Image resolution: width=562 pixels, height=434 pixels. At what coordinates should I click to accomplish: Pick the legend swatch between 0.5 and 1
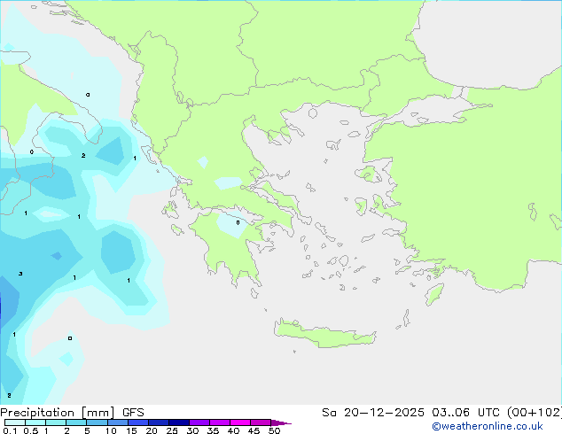[35, 422]
